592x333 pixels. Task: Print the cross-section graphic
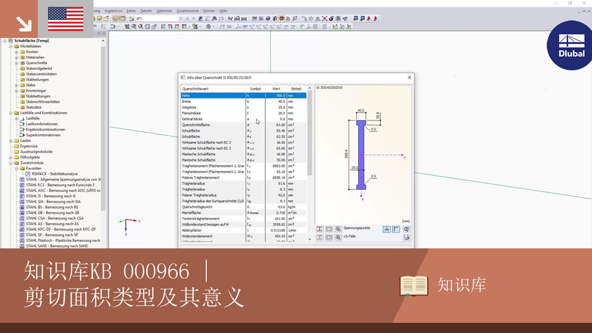click(x=406, y=238)
